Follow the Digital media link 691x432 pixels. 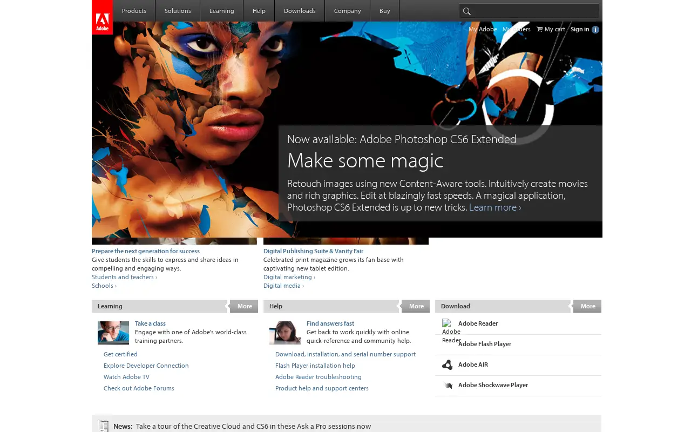coord(283,286)
